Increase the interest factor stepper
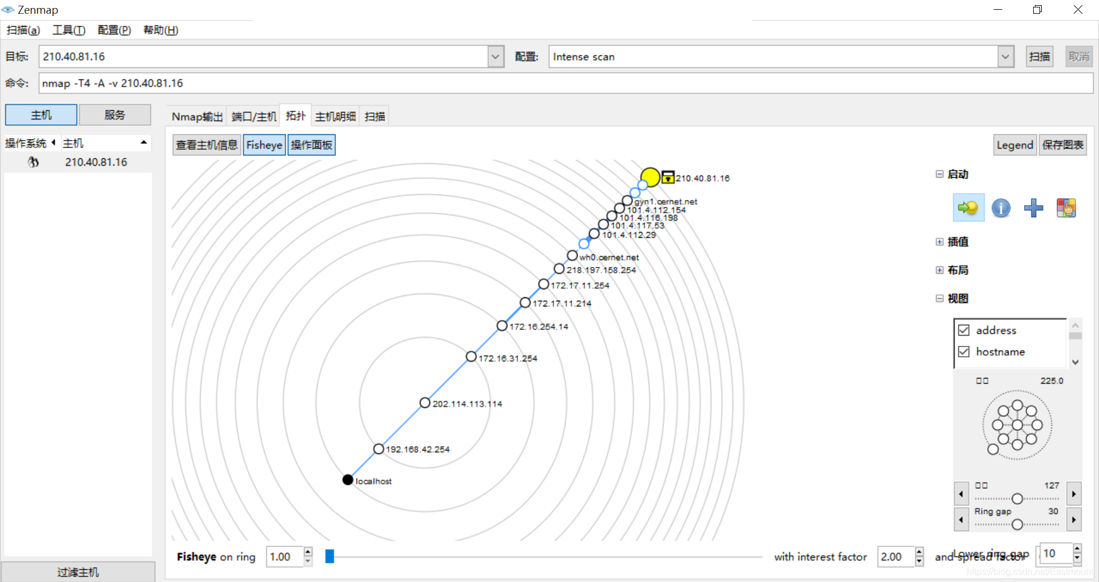 coord(919,552)
